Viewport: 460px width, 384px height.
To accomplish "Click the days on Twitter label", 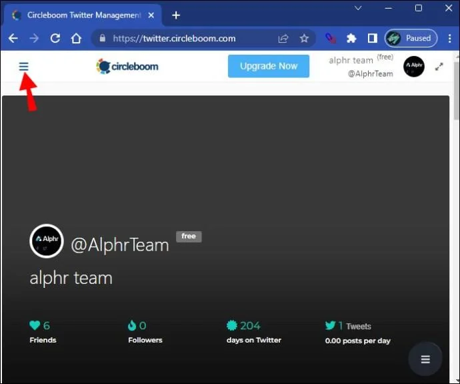I will pos(254,340).
